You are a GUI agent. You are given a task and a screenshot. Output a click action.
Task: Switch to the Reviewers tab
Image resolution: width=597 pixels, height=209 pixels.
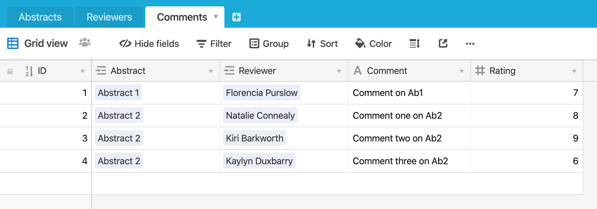pyautogui.click(x=109, y=17)
